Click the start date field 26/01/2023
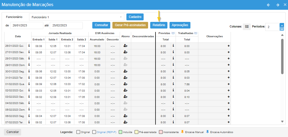 coord(26,25)
